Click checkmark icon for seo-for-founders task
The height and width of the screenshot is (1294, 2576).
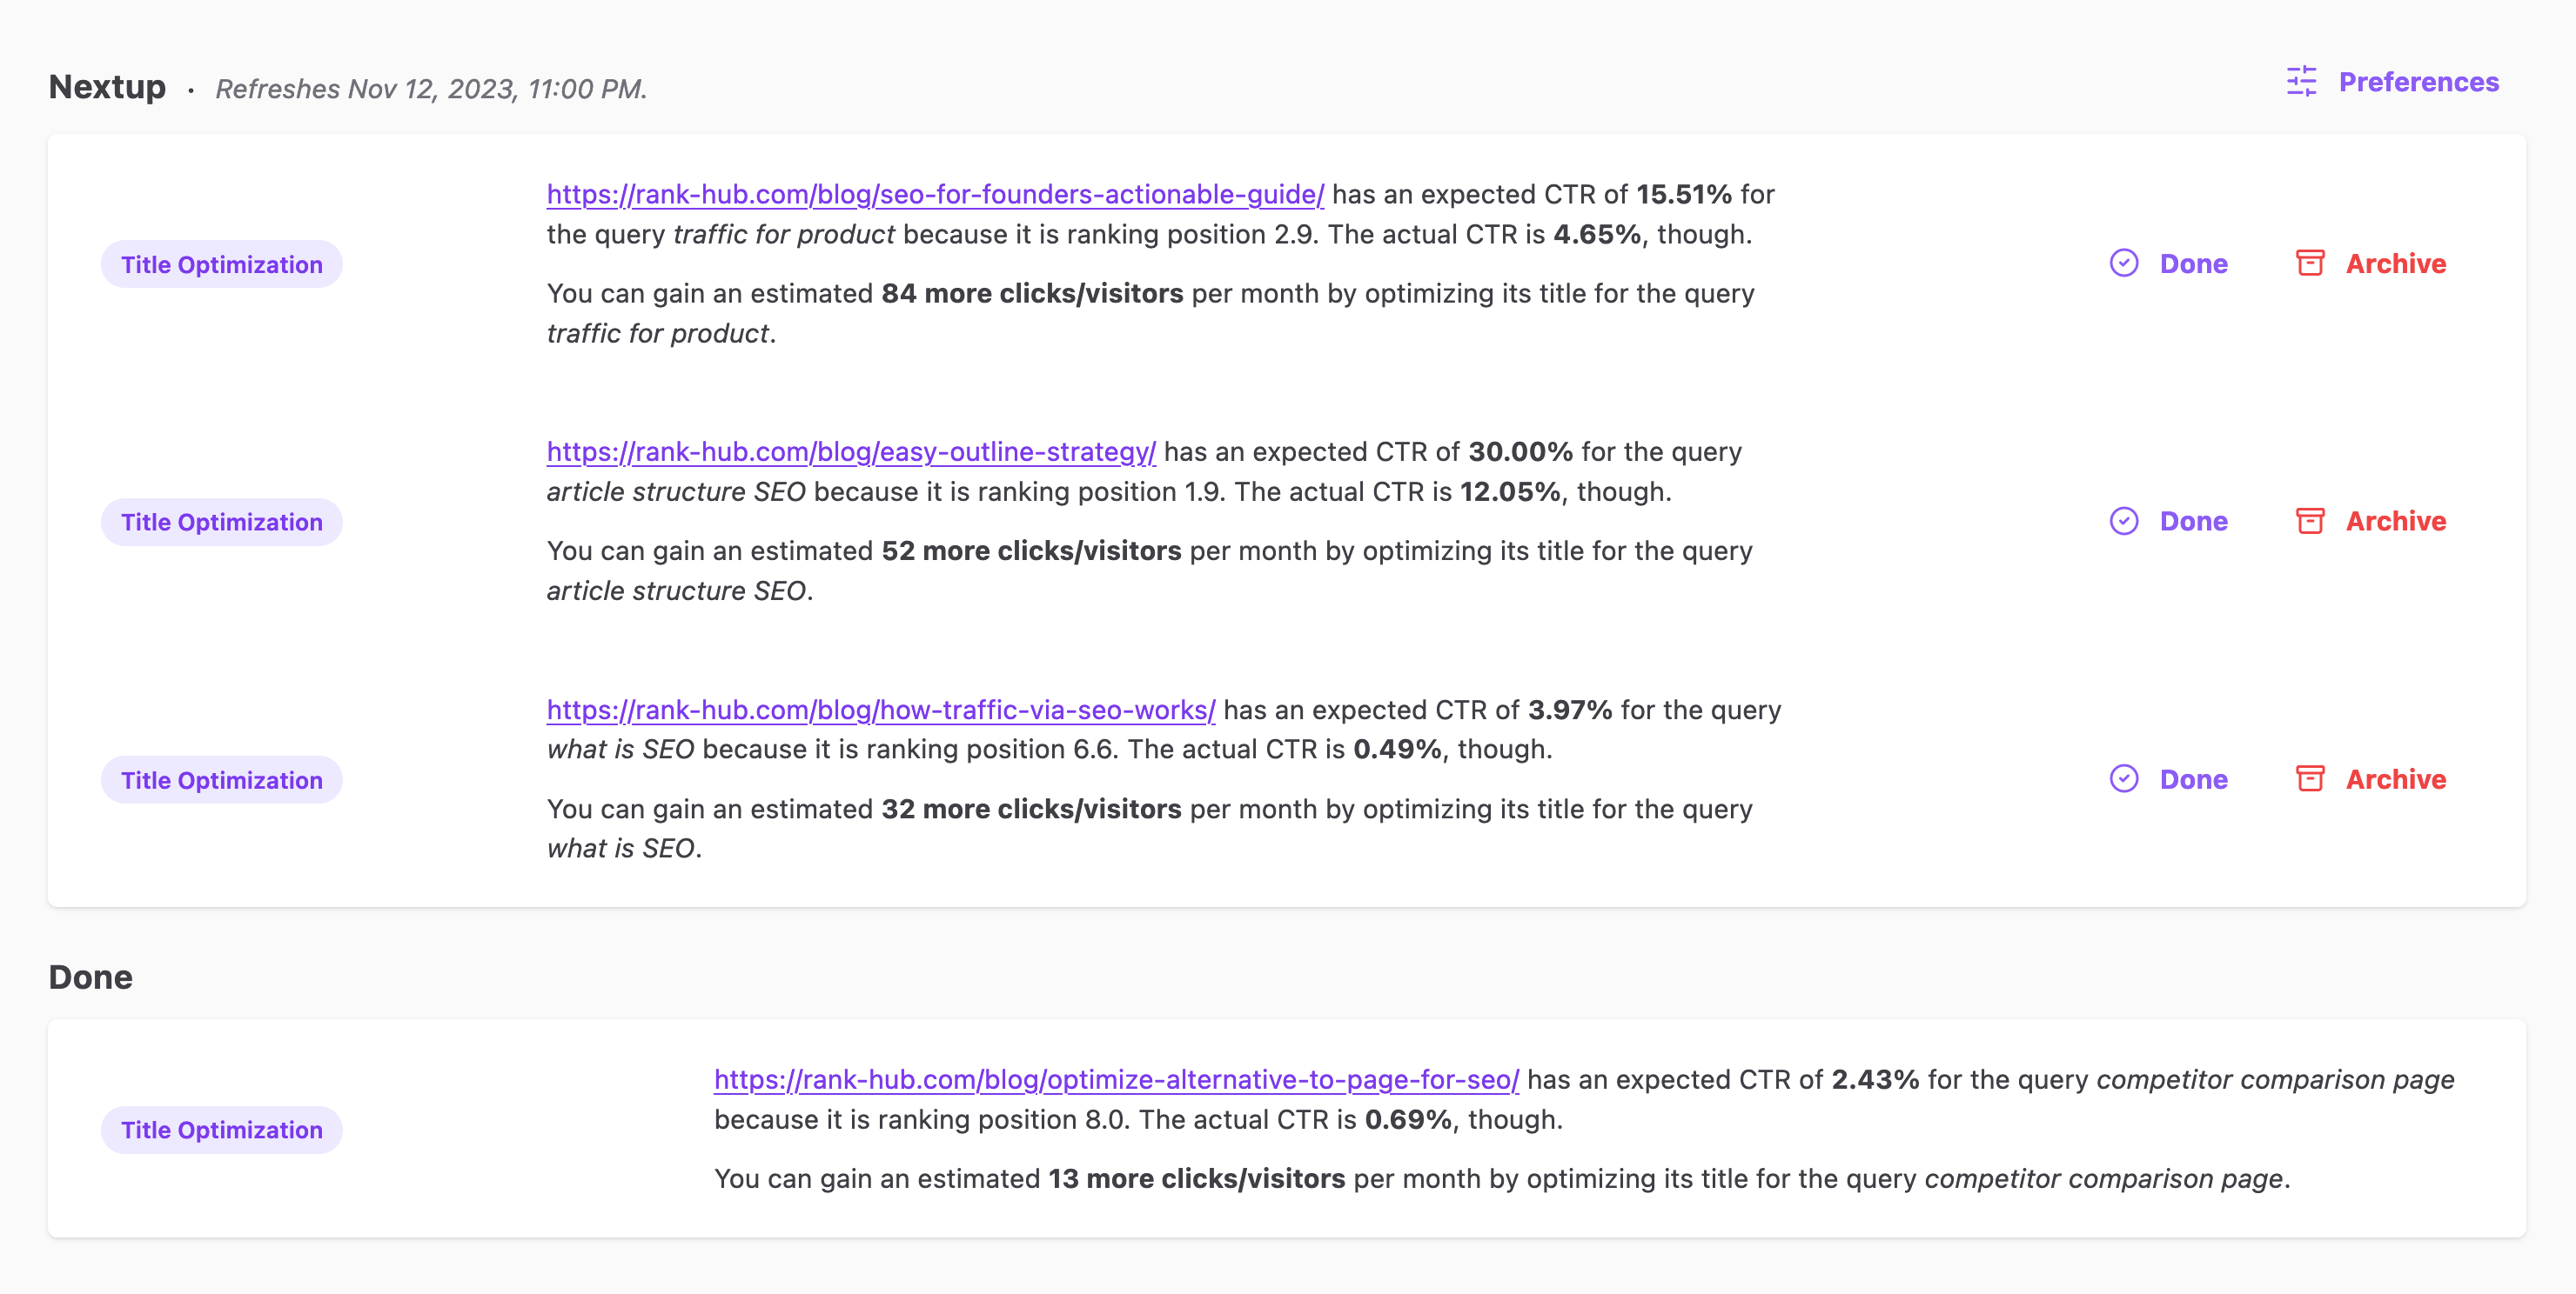point(2124,263)
